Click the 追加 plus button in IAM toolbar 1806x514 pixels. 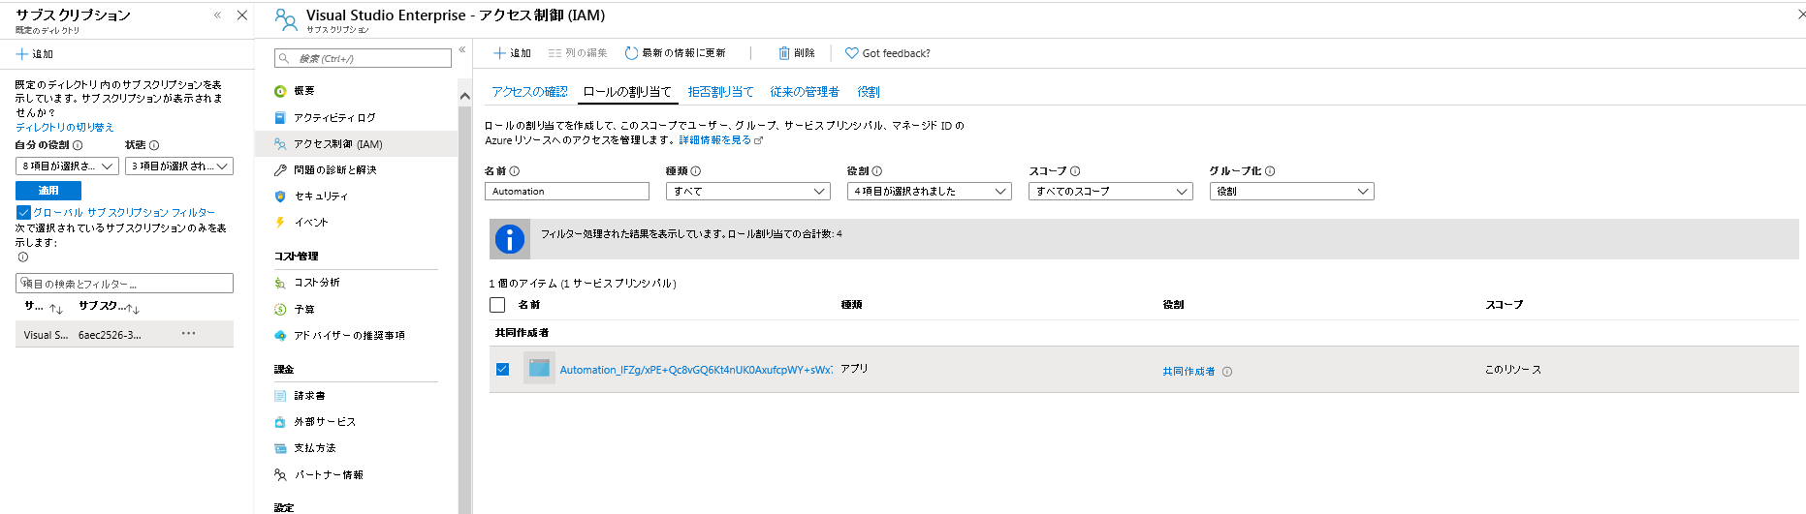coord(512,53)
